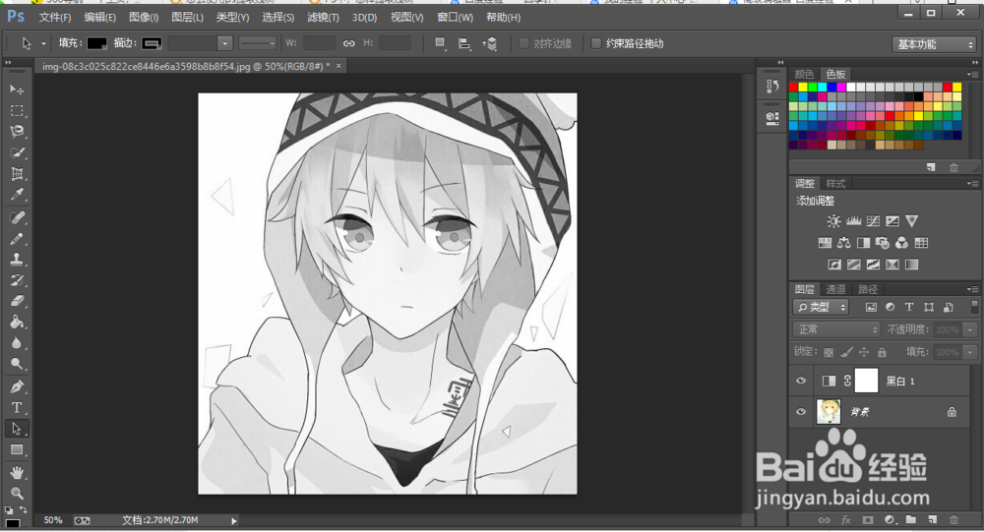Select the Type tool in toolbox

pyautogui.click(x=17, y=408)
